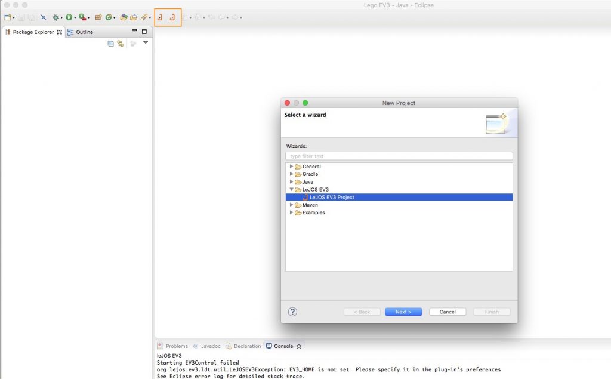This screenshot has width=611, height=379.
Task: Expand the Maven wizard category
Action: (x=292, y=205)
